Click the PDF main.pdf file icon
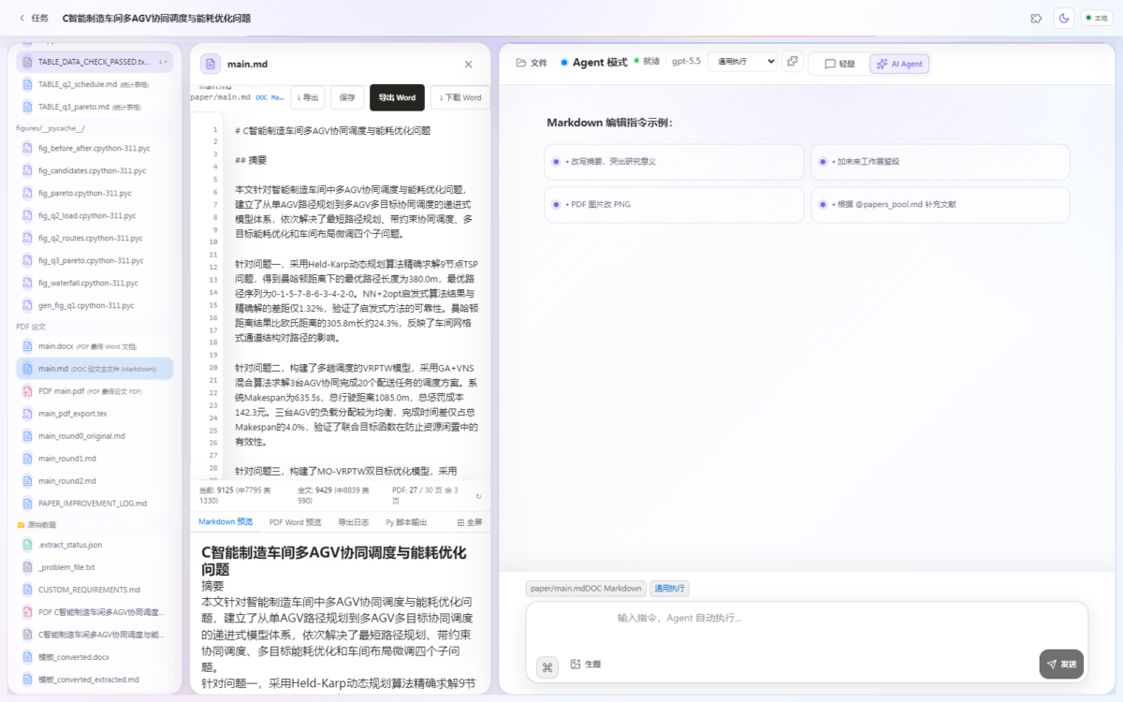Viewport: 1123px width, 702px height. click(27, 391)
